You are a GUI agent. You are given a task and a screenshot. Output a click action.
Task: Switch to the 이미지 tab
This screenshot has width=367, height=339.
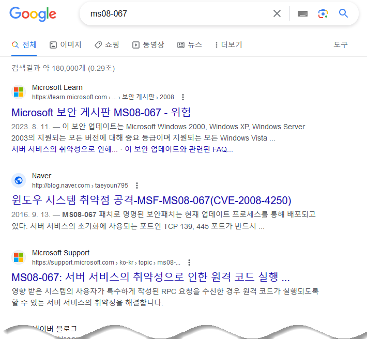pos(65,44)
